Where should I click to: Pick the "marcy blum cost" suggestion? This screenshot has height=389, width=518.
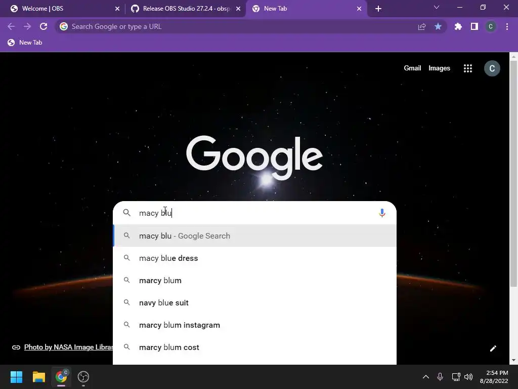pyautogui.click(x=255, y=347)
